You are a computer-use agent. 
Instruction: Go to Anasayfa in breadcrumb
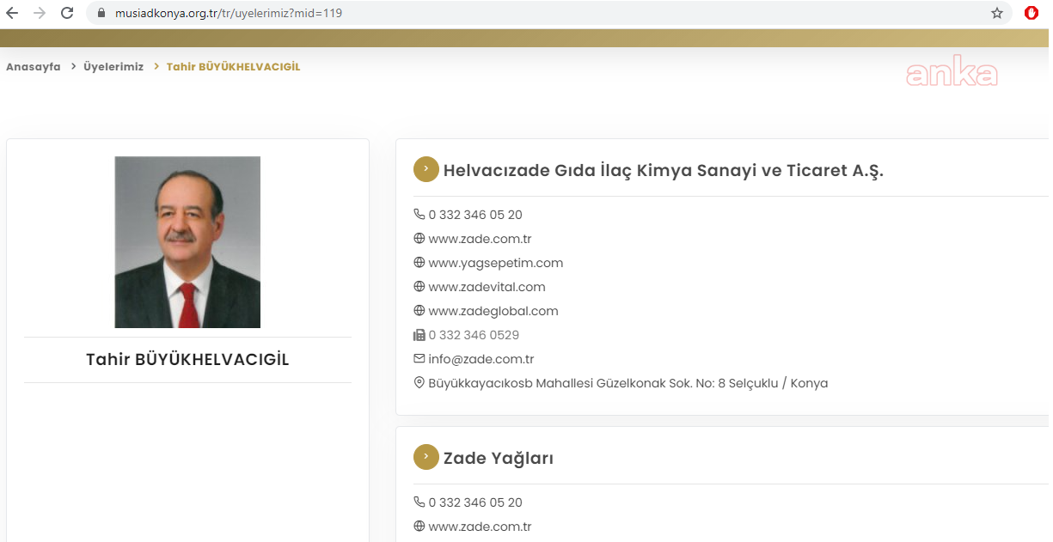34,67
